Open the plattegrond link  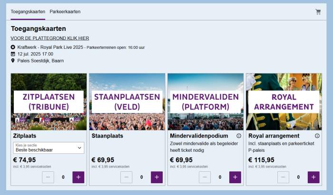[x=49, y=38]
